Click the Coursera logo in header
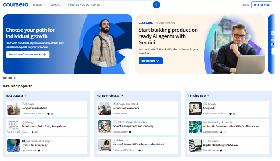This screenshot has height=161, width=280. (15, 5)
